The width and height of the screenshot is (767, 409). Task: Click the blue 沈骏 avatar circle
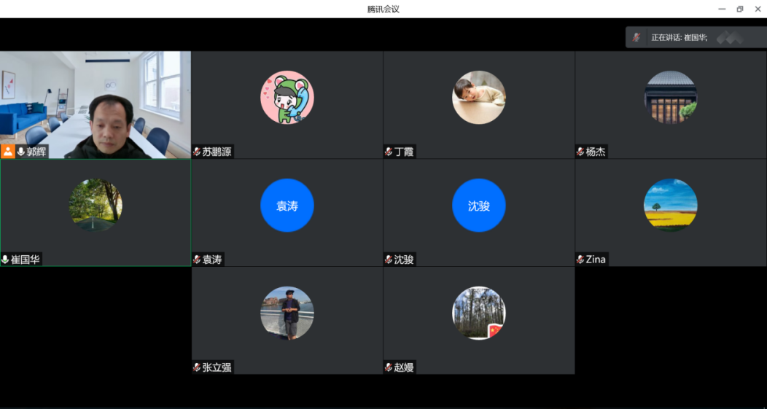[479, 206]
